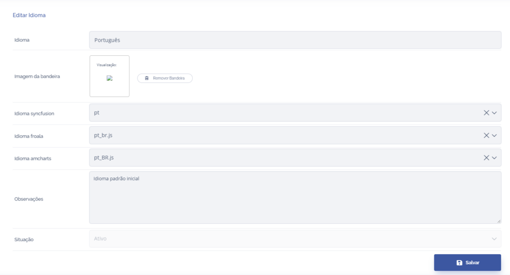Clear the Idioma froala value
This screenshot has height=275, width=510.
(x=486, y=135)
